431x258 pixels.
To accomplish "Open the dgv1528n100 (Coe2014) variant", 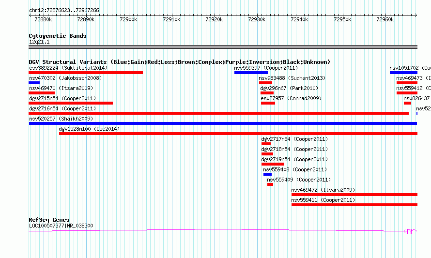I will coord(89,129).
